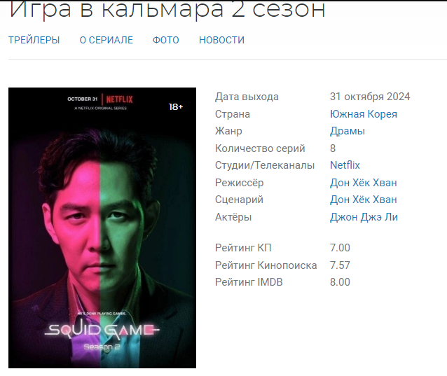Click the SQUID GAME title on poster
The image size is (447, 376).
tap(102, 330)
